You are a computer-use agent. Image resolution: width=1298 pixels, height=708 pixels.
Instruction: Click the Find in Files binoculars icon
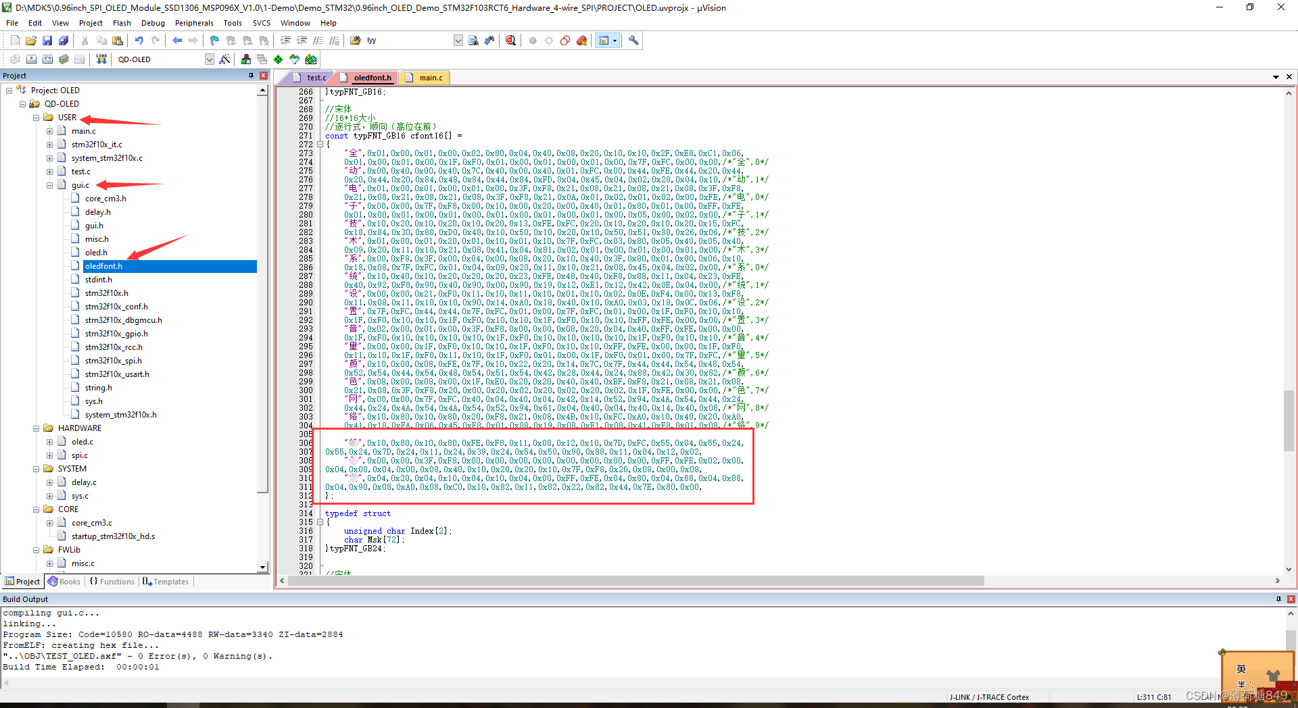[x=473, y=41]
